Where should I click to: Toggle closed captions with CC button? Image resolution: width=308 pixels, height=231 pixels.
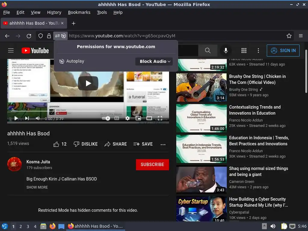click(117, 118)
